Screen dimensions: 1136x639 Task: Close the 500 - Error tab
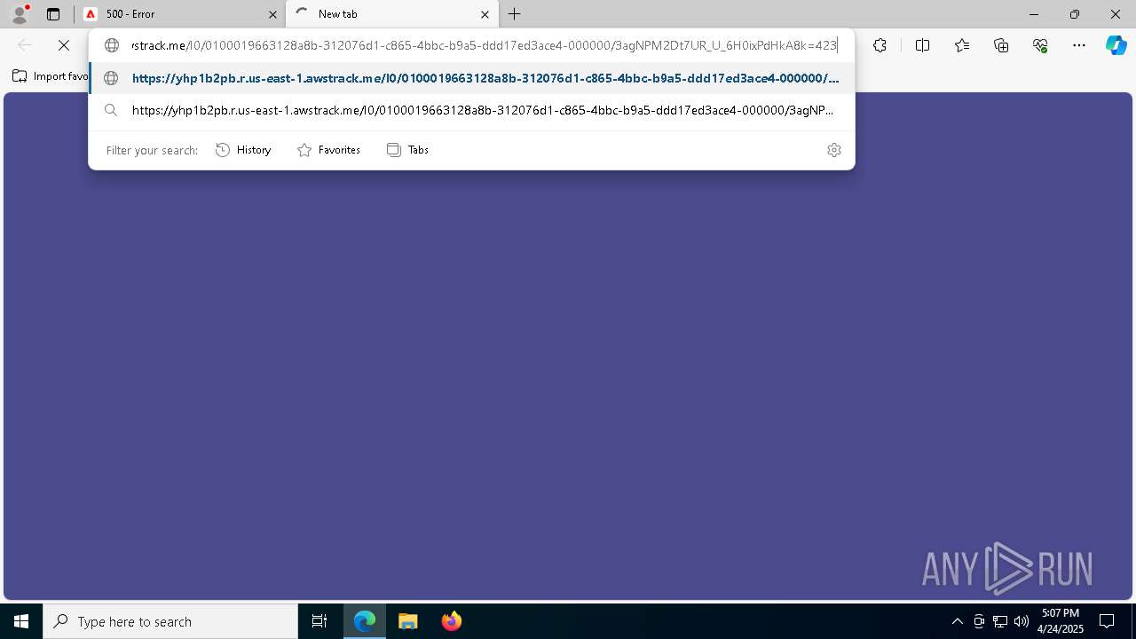click(272, 14)
